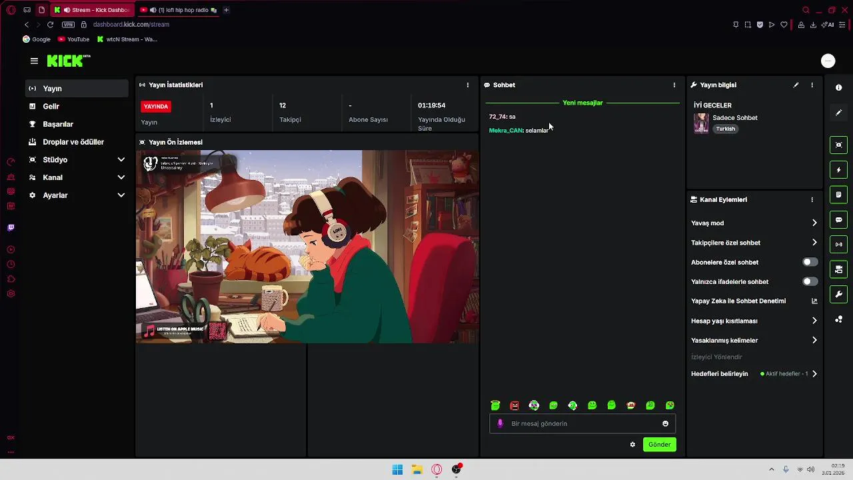Insert the last green heart-eyes emote
The image size is (853, 480).
[670, 405]
